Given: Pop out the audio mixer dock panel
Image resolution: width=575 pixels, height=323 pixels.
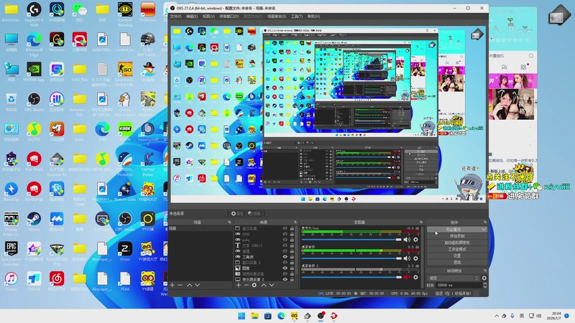Looking at the screenshot, I should pyautogui.click(x=421, y=223).
